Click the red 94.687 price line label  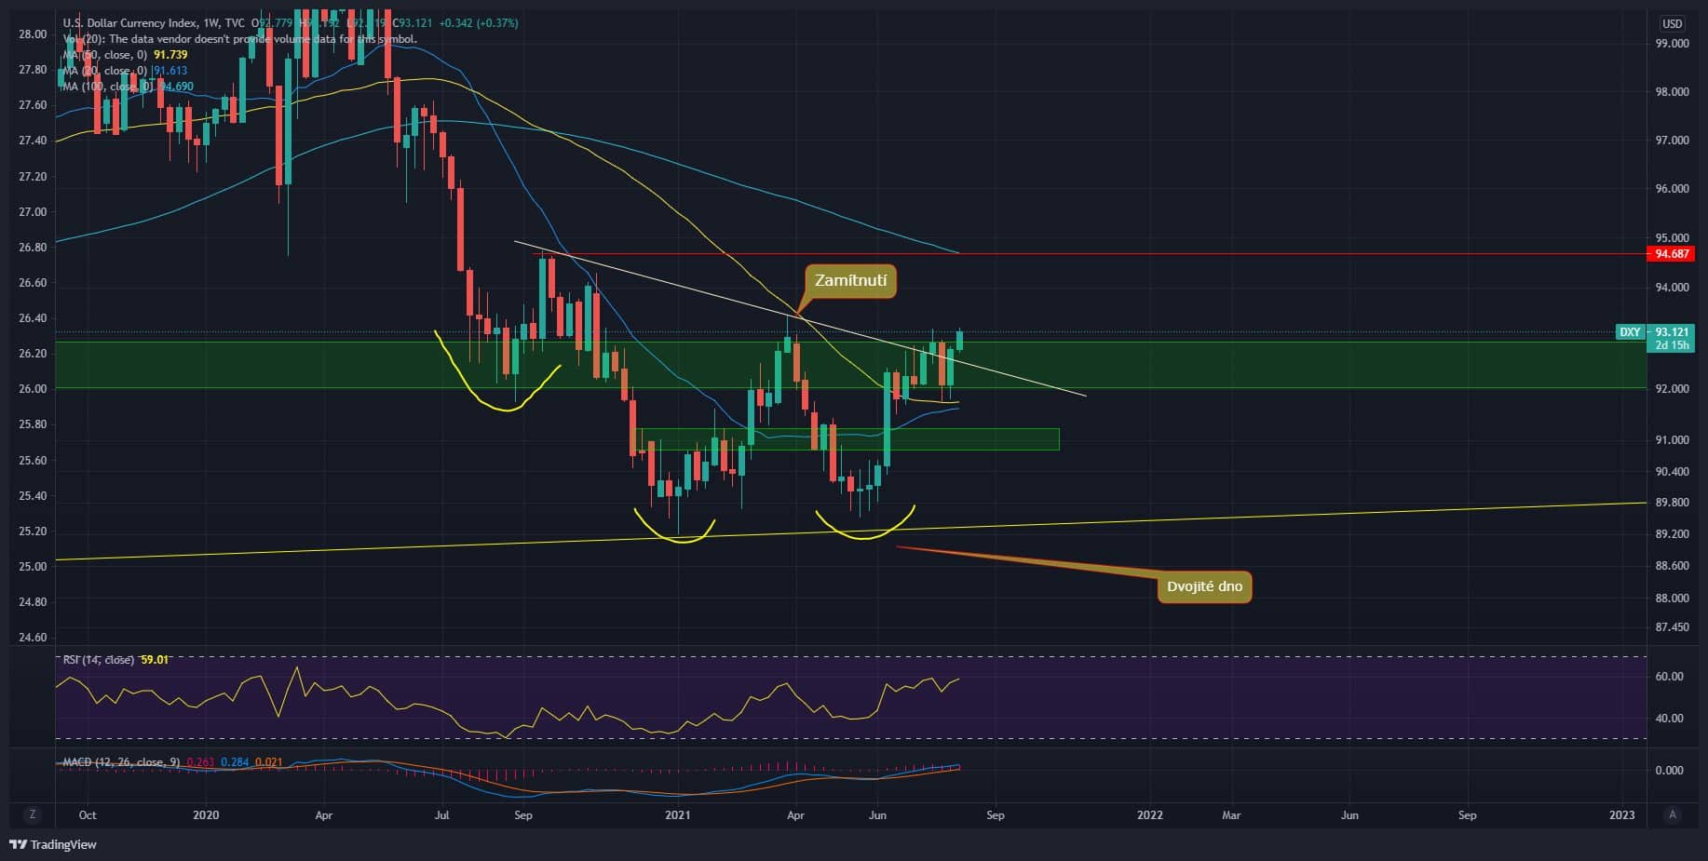click(1673, 253)
